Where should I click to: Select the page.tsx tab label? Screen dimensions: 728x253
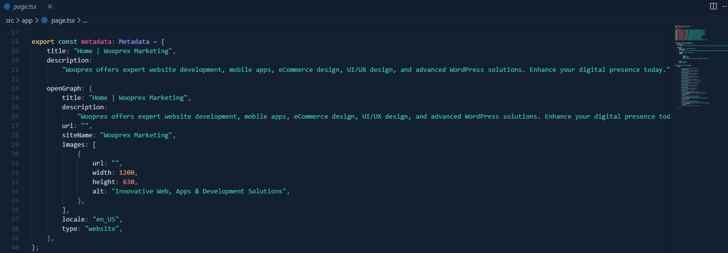[25, 6]
